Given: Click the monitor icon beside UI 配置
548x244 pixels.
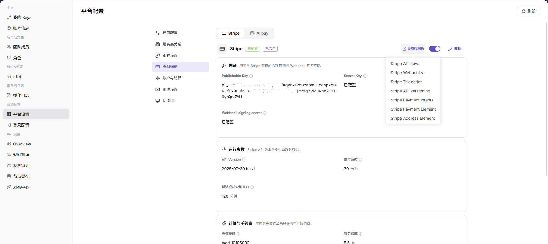Looking at the screenshot, I should click(158, 100).
